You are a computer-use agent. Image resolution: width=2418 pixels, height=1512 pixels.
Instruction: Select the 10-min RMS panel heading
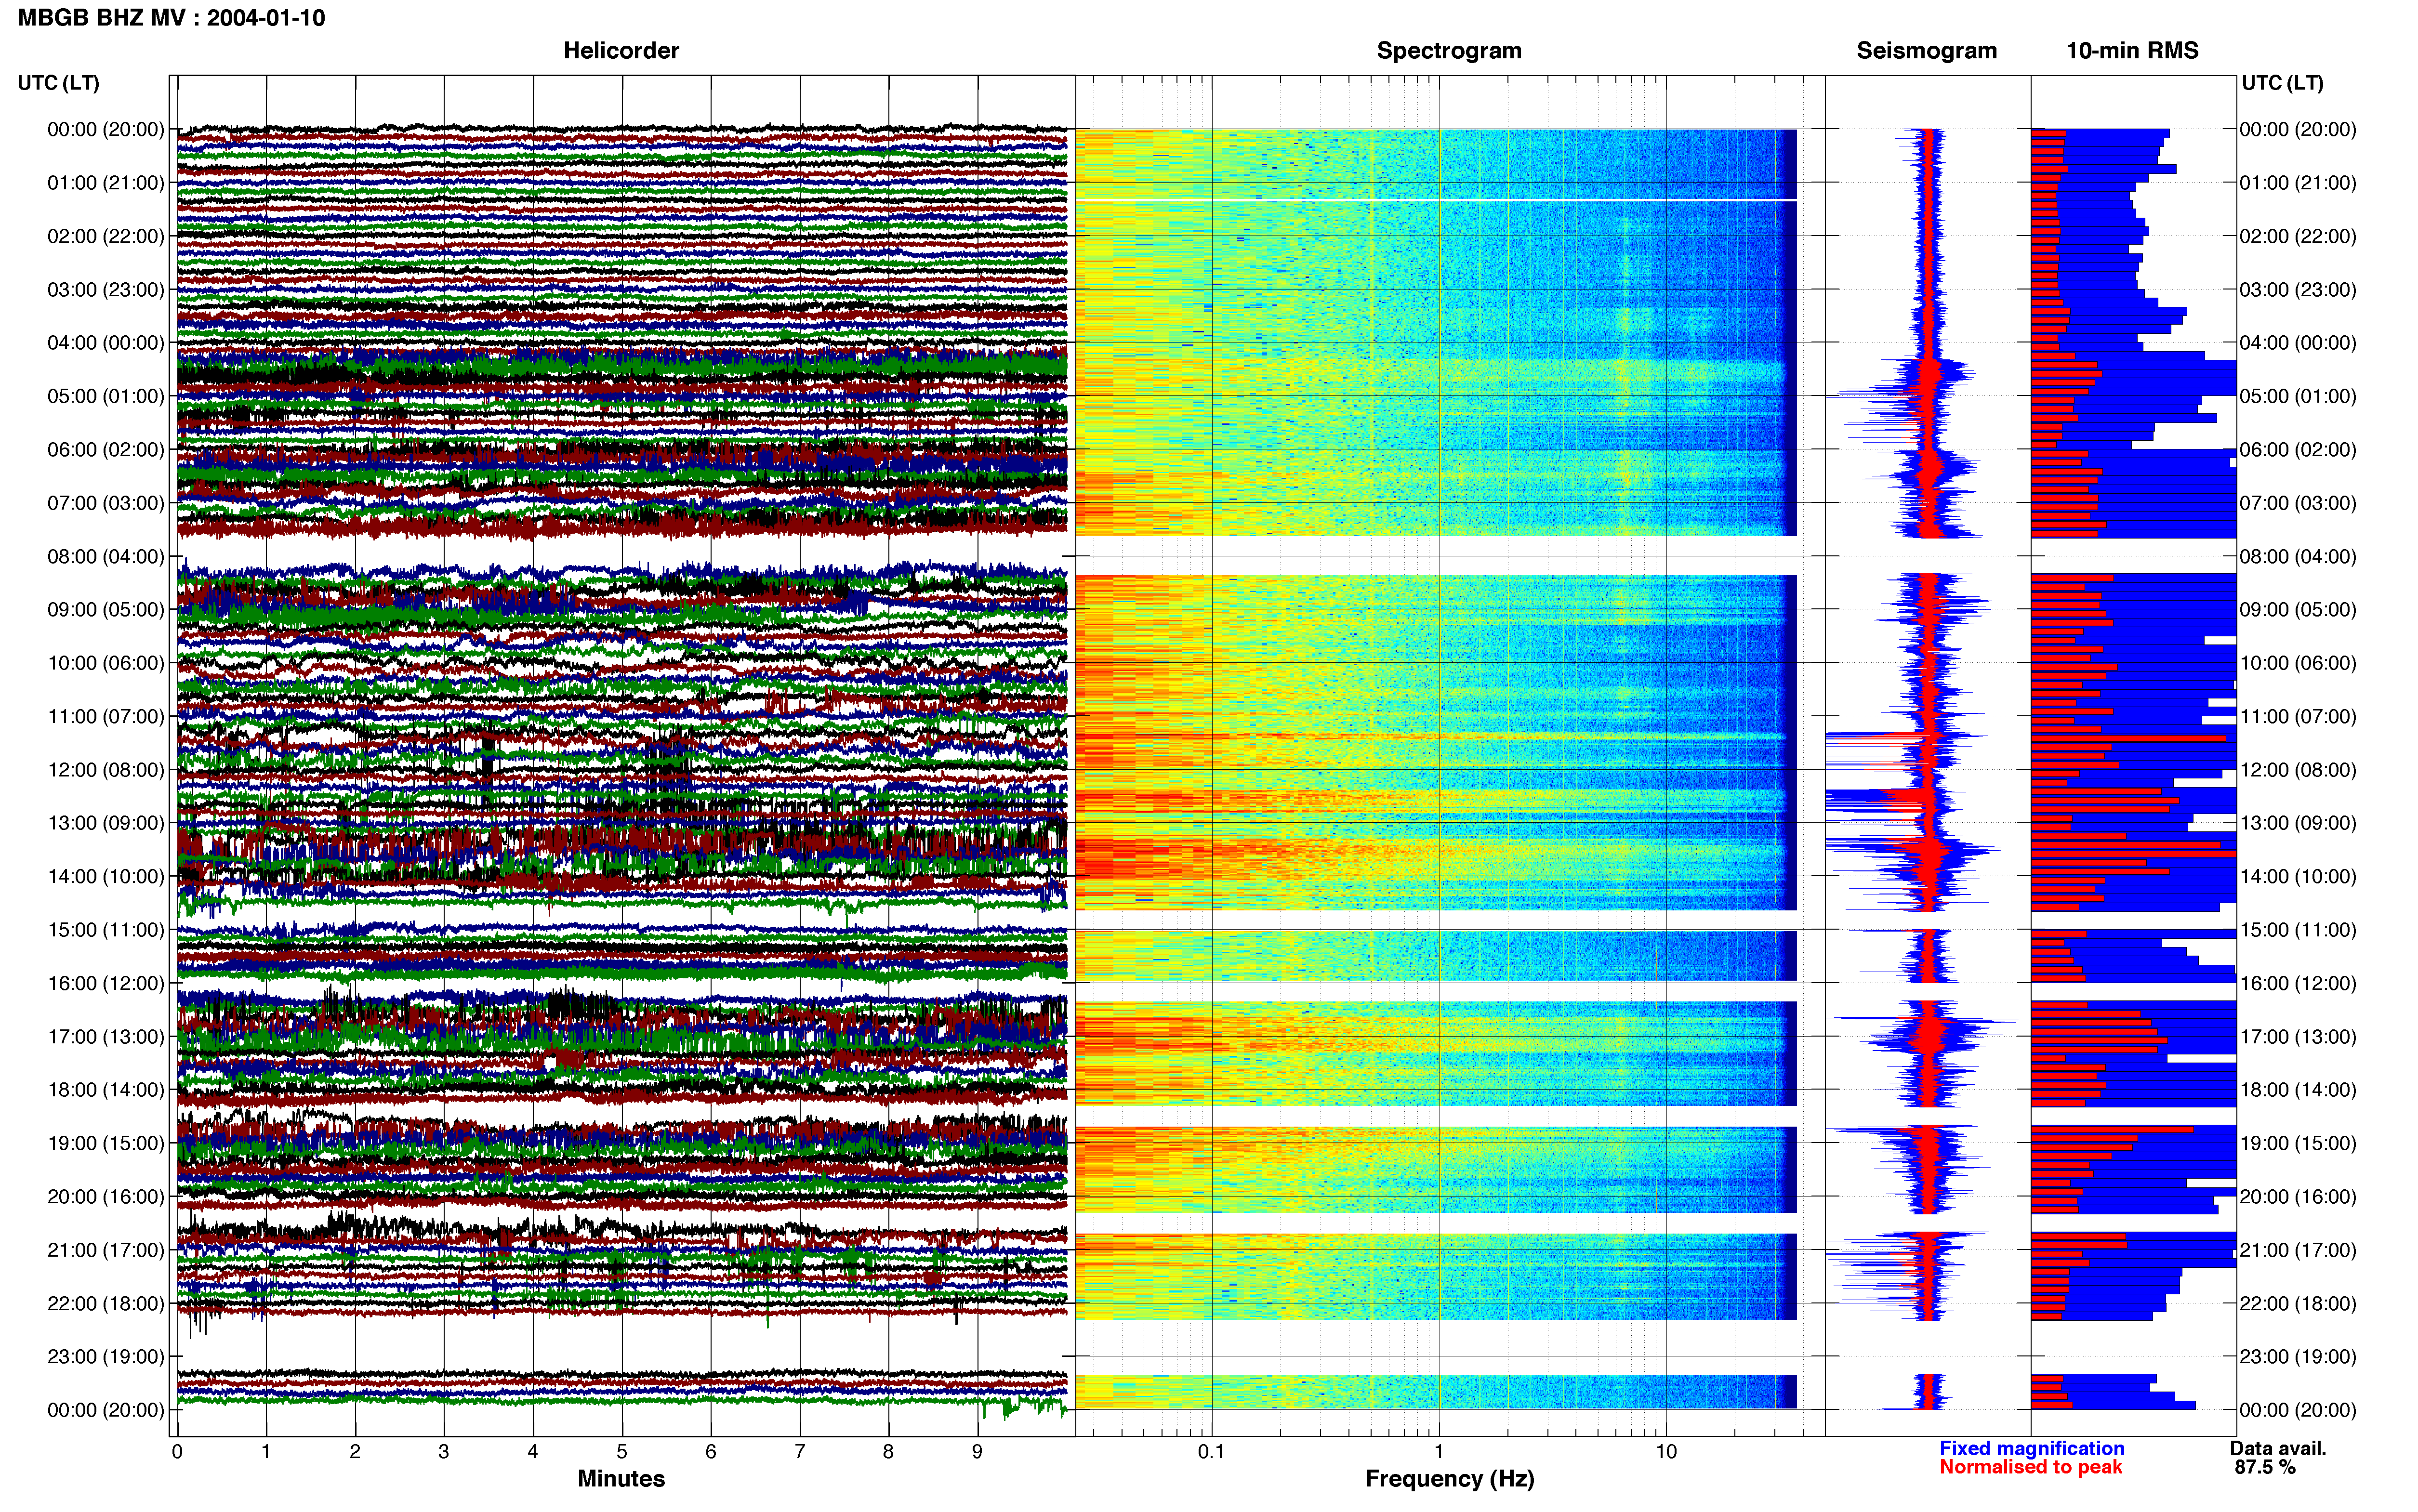pyautogui.click(x=2132, y=50)
